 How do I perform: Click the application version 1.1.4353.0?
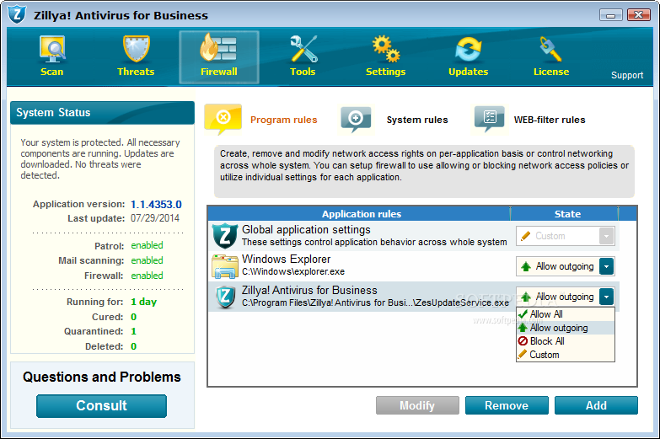click(x=156, y=205)
